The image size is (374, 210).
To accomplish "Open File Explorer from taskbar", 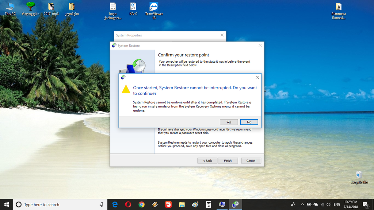I will point(182,205).
